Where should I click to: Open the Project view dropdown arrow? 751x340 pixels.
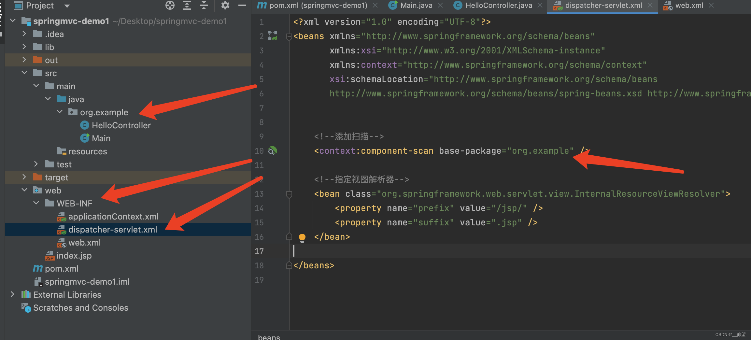[x=67, y=6]
